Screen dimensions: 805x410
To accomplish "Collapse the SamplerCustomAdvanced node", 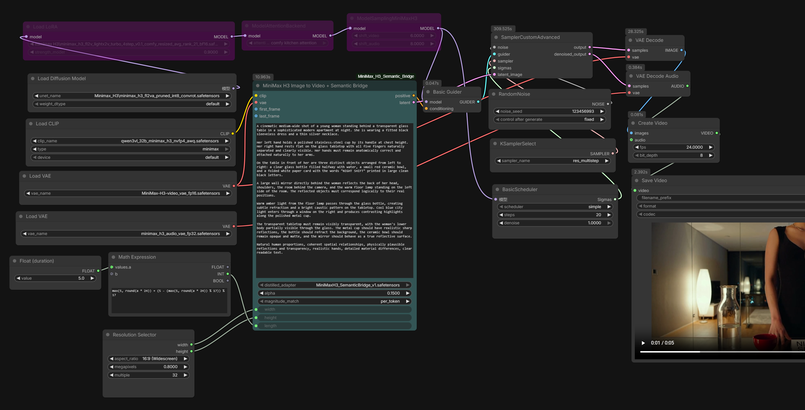I will click(x=496, y=37).
